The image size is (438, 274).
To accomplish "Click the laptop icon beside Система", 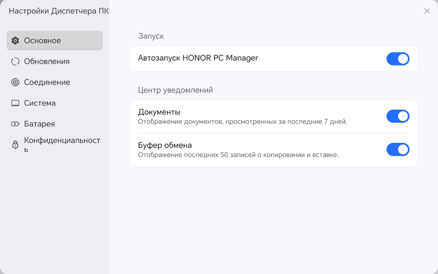I will tap(15, 103).
